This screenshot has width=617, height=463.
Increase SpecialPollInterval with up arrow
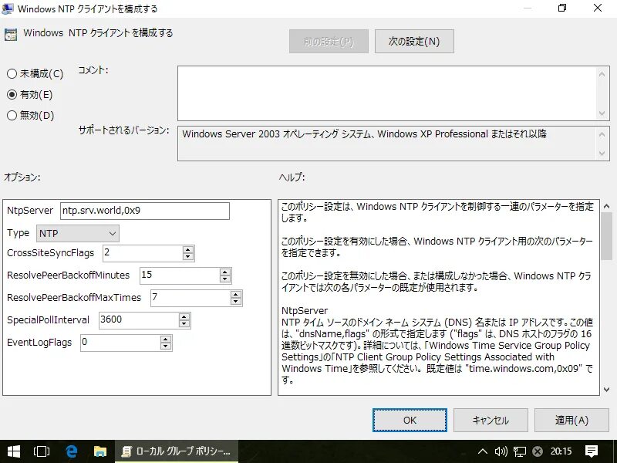[184, 316]
